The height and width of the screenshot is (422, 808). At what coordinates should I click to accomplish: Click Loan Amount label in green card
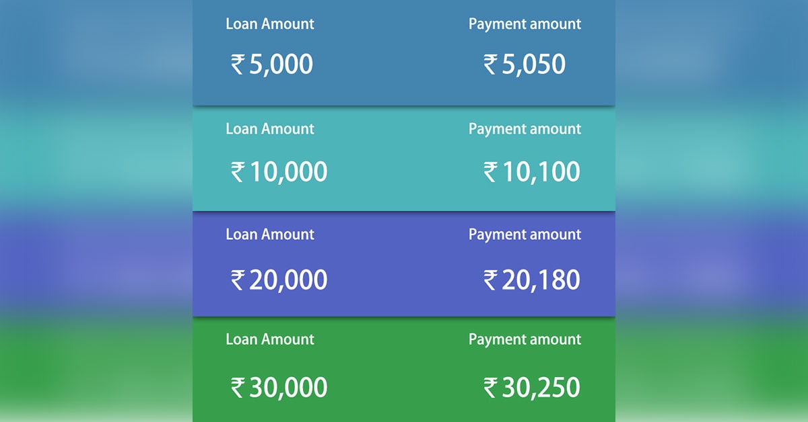[270, 339]
